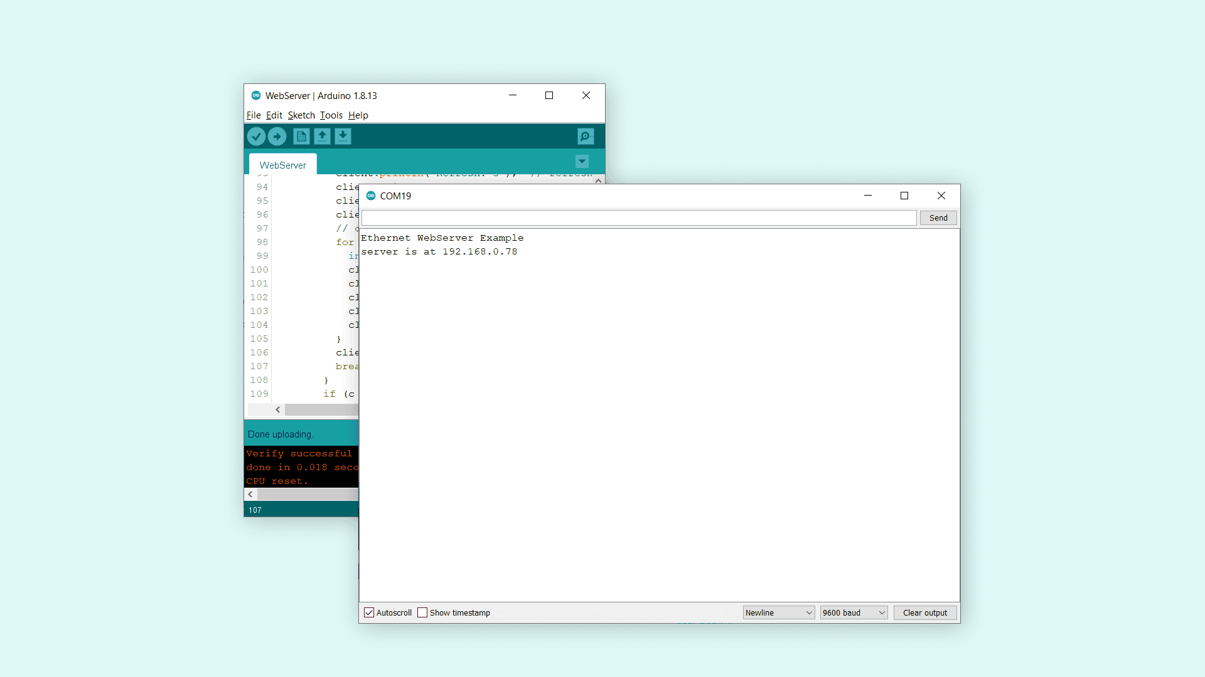This screenshot has width=1205, height=677.
Task: Click the serial message input field
Action: click(x=638, y=218)
